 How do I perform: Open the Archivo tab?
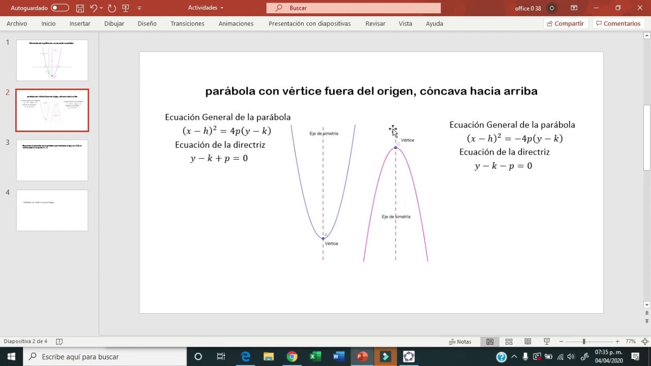click(17, 23)
